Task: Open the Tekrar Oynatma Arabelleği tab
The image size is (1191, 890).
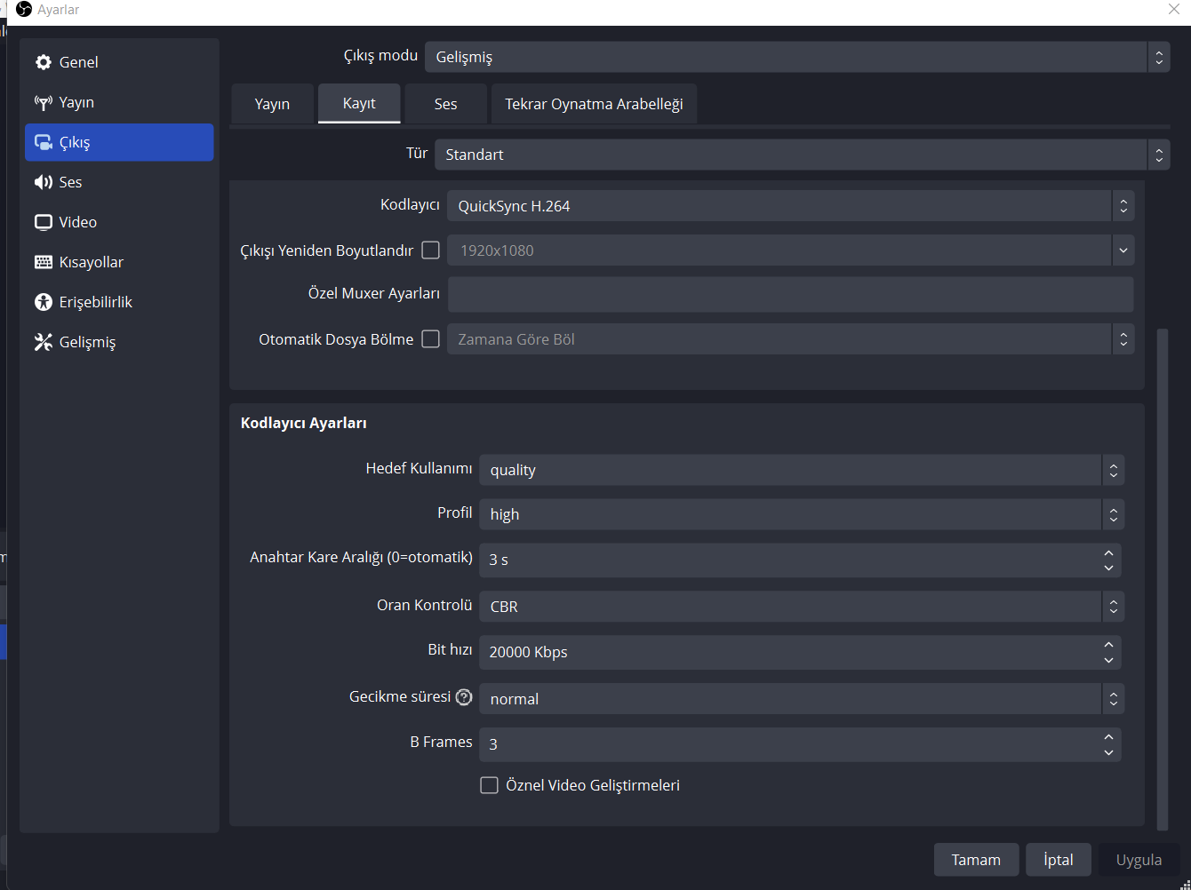Action: click(x=594, y=104)
